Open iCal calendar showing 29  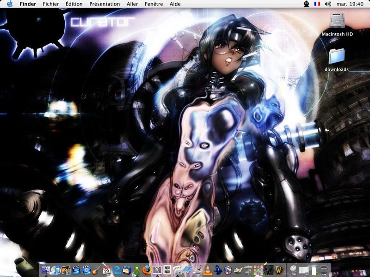[x=106, y=270]
